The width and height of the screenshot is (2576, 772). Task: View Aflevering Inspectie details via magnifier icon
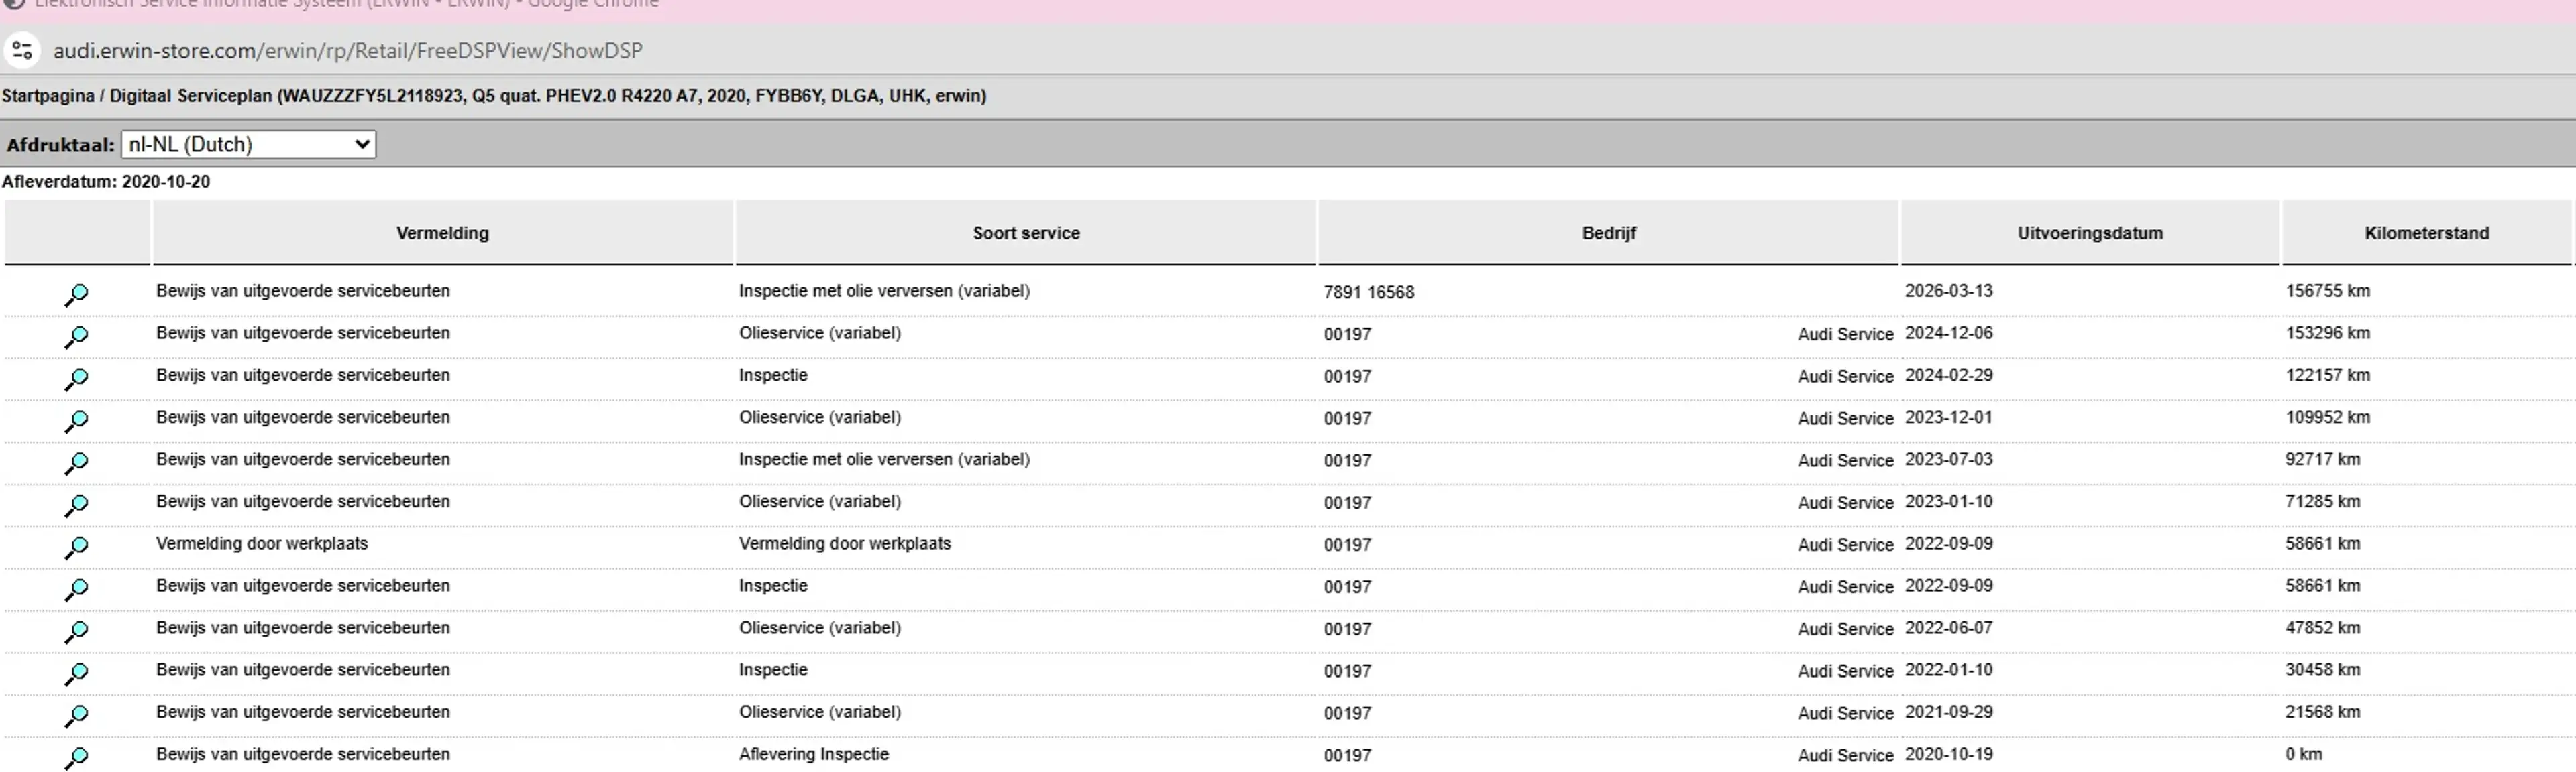point(76,757)
